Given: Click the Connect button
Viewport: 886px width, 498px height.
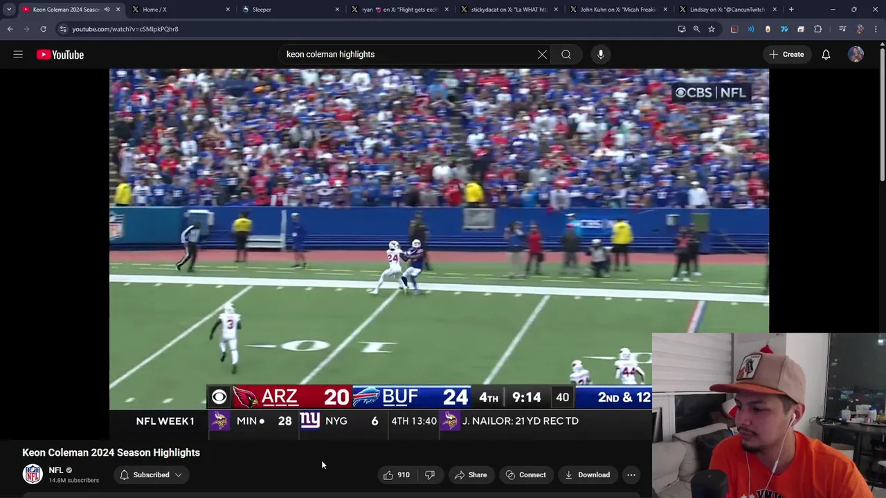Looking at the screenshot, I should click(x=526, y=475).
